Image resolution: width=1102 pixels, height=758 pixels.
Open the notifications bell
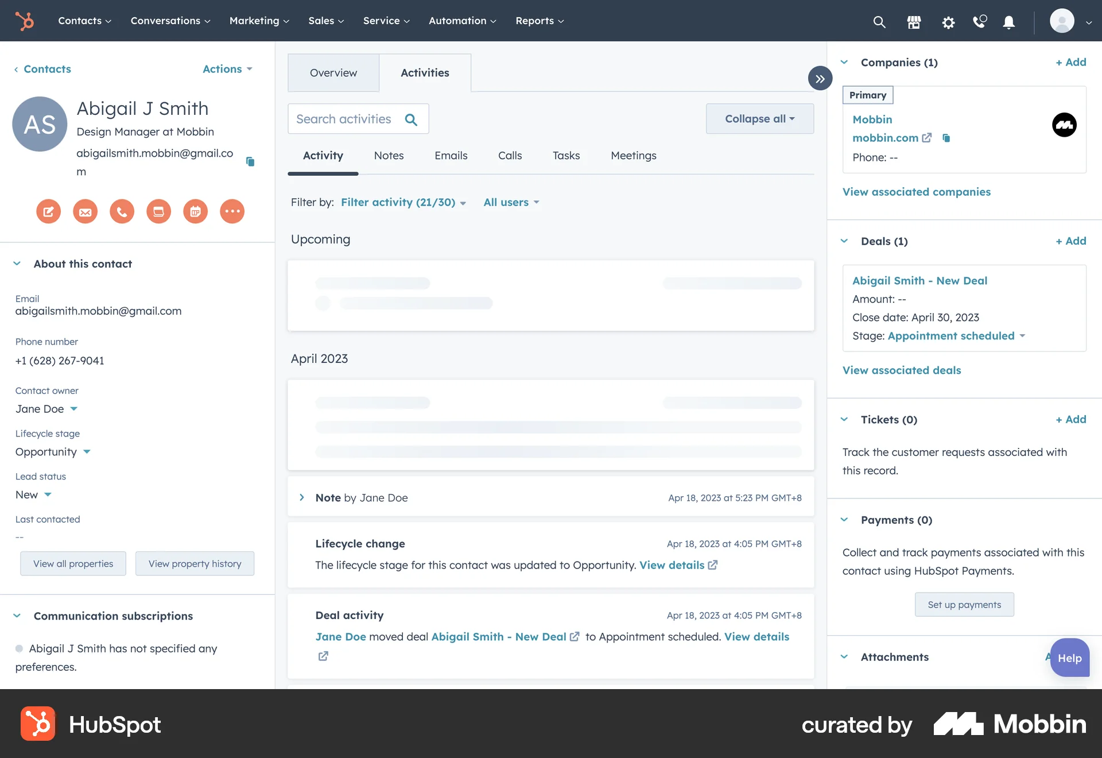tap(1008, 22)
